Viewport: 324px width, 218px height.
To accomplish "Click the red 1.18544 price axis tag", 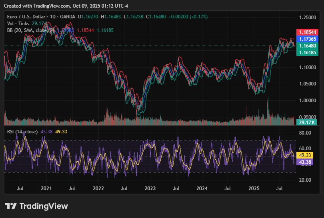I will [x=307, y=32].
